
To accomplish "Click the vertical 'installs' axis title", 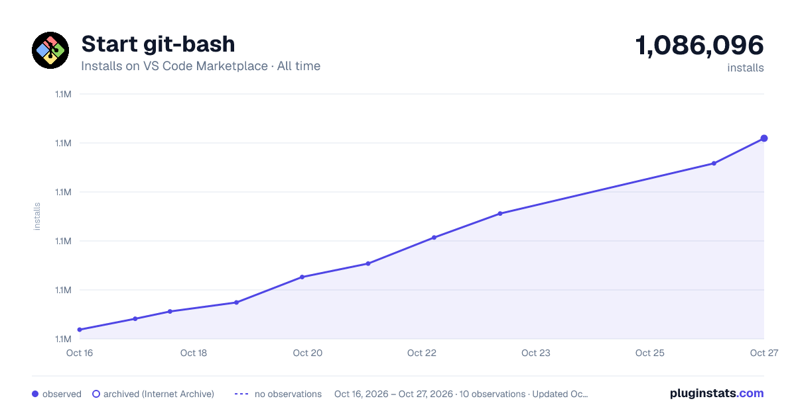I will click(x=37, y=216).
